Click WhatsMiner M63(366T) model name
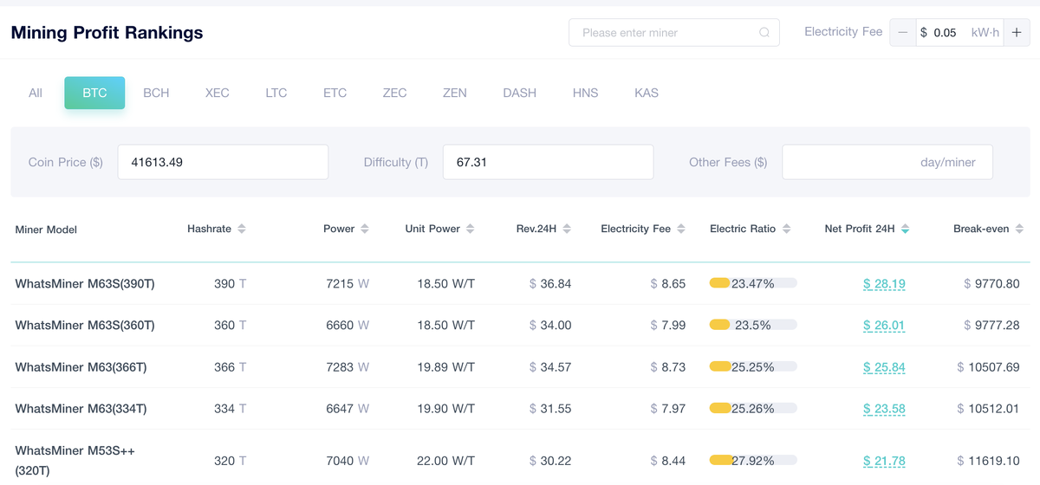This screenshot has width=1040, height=485. coord(81,367)
